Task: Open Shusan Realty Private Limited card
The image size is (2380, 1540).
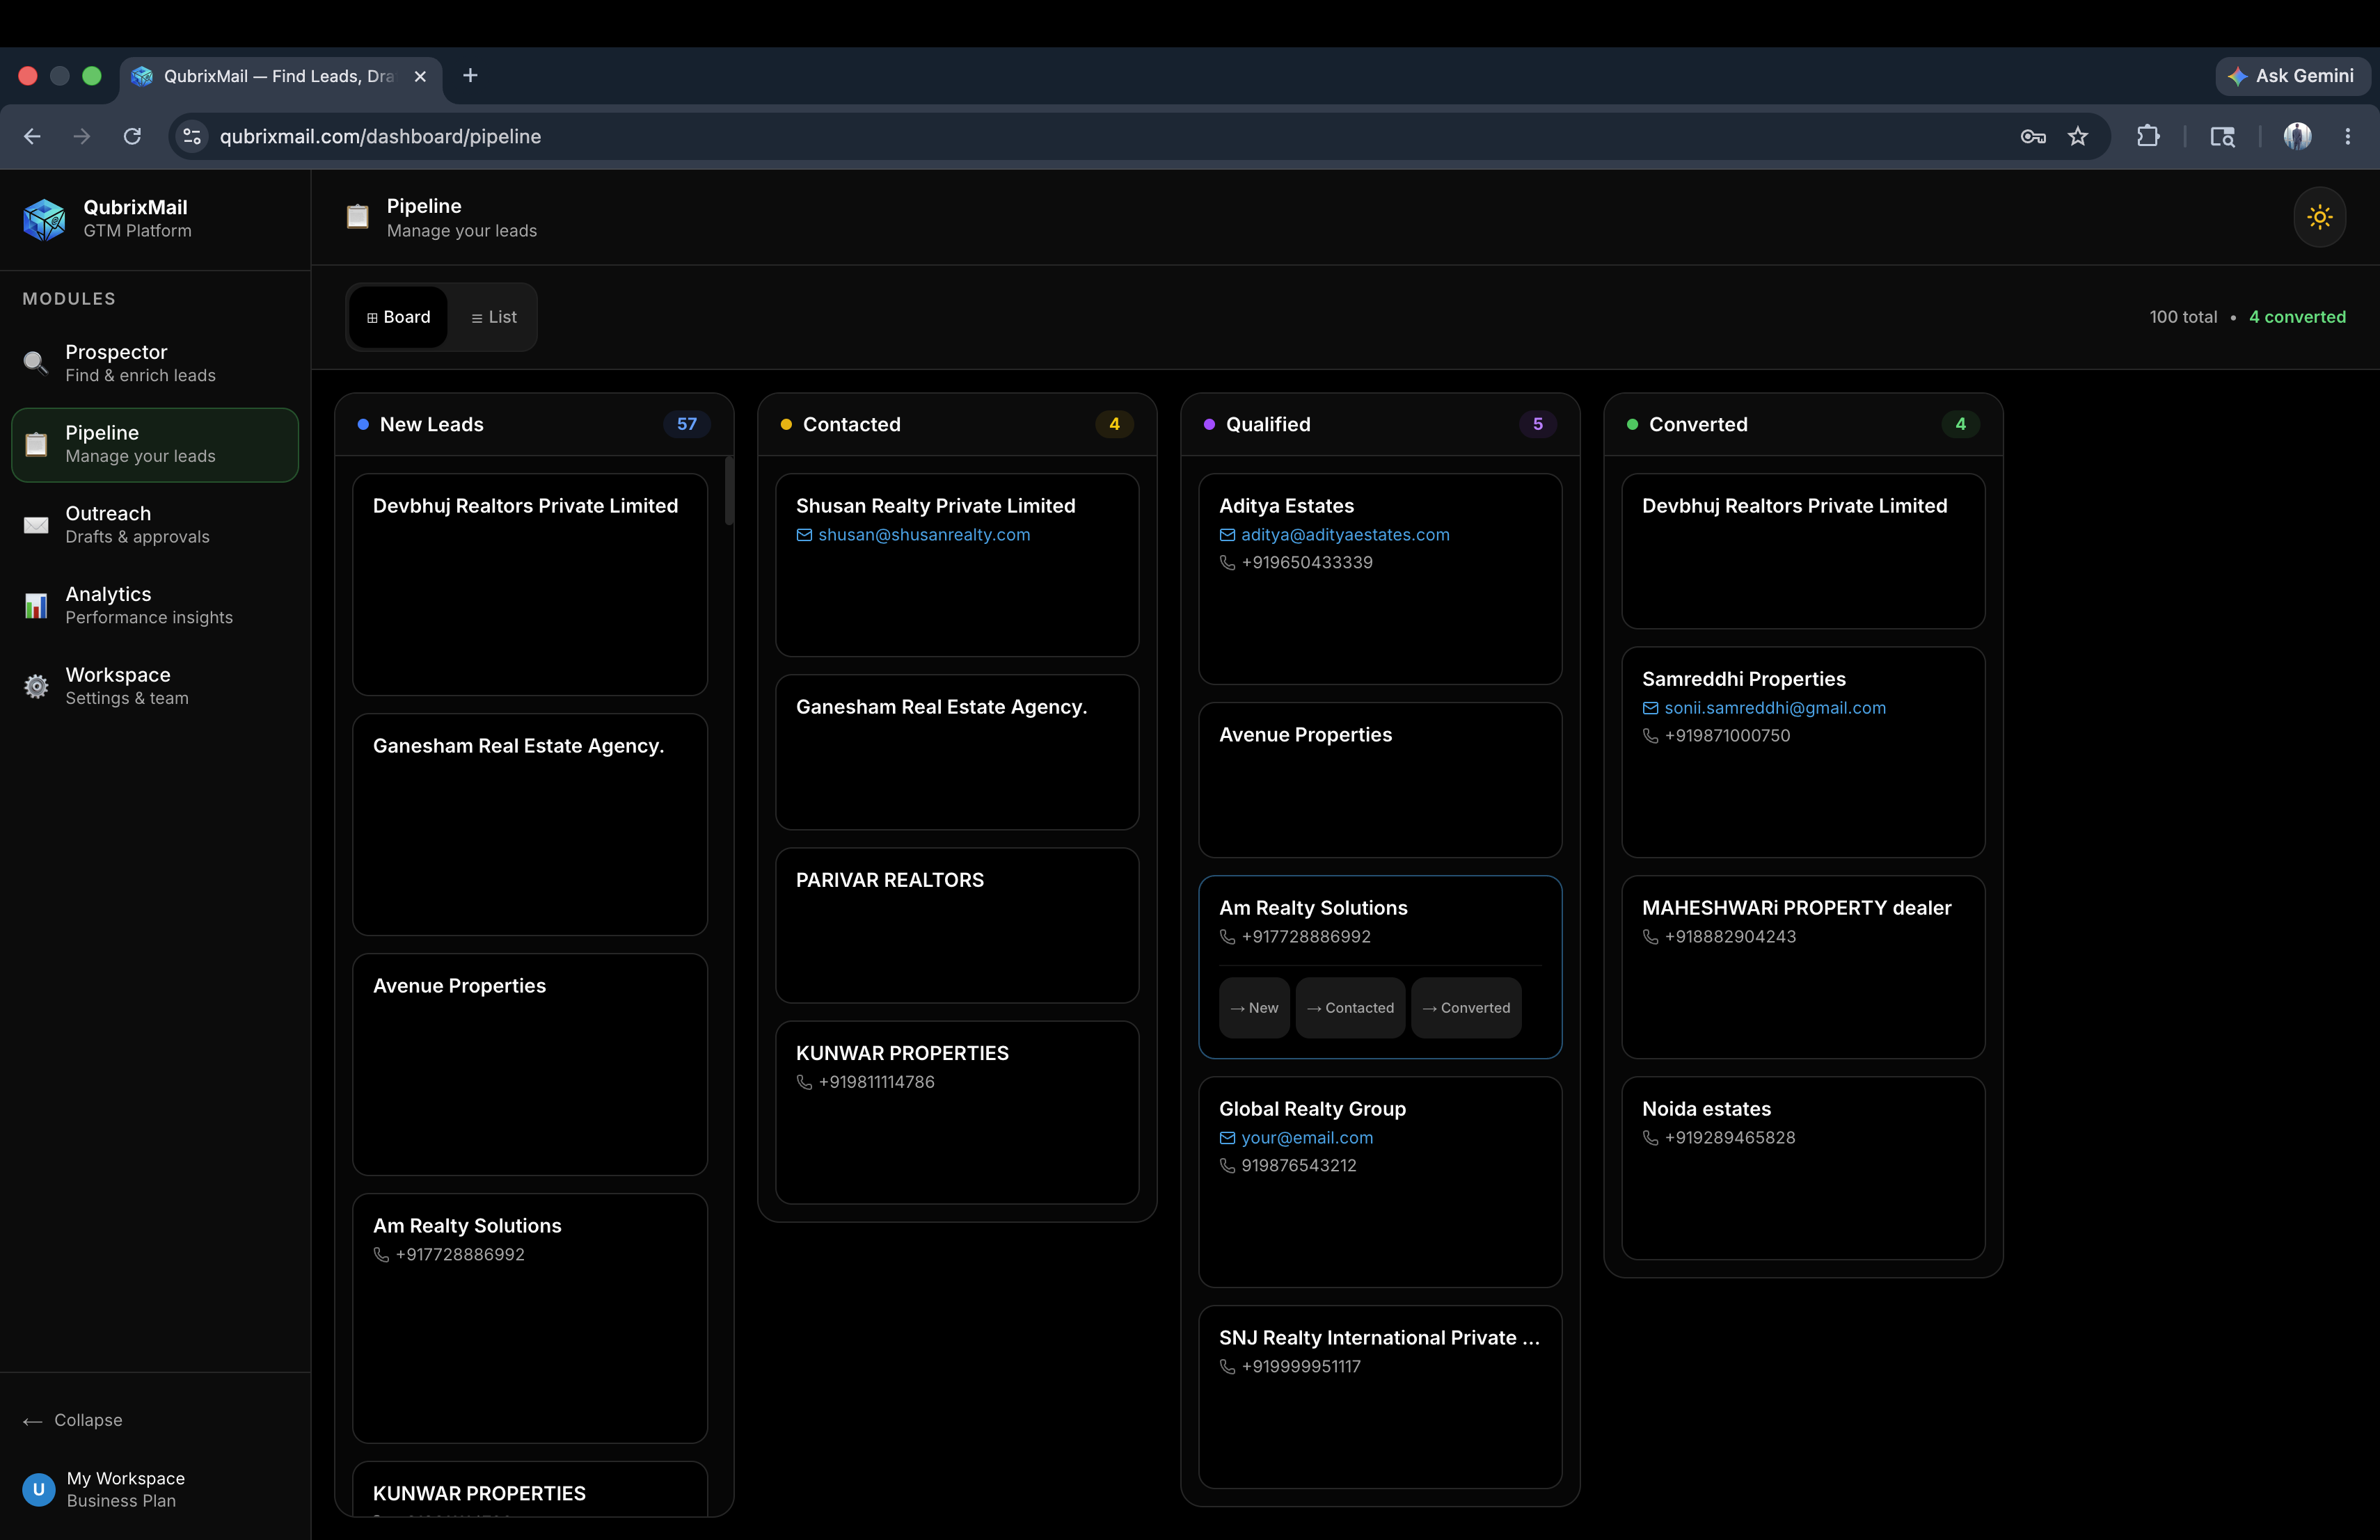Action: [x=957, y=565]
